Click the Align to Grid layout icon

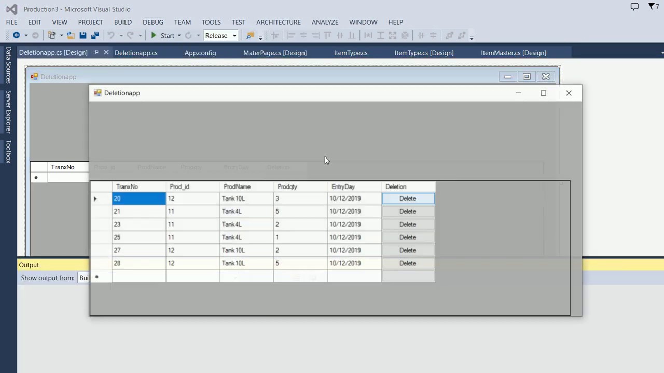275,35
